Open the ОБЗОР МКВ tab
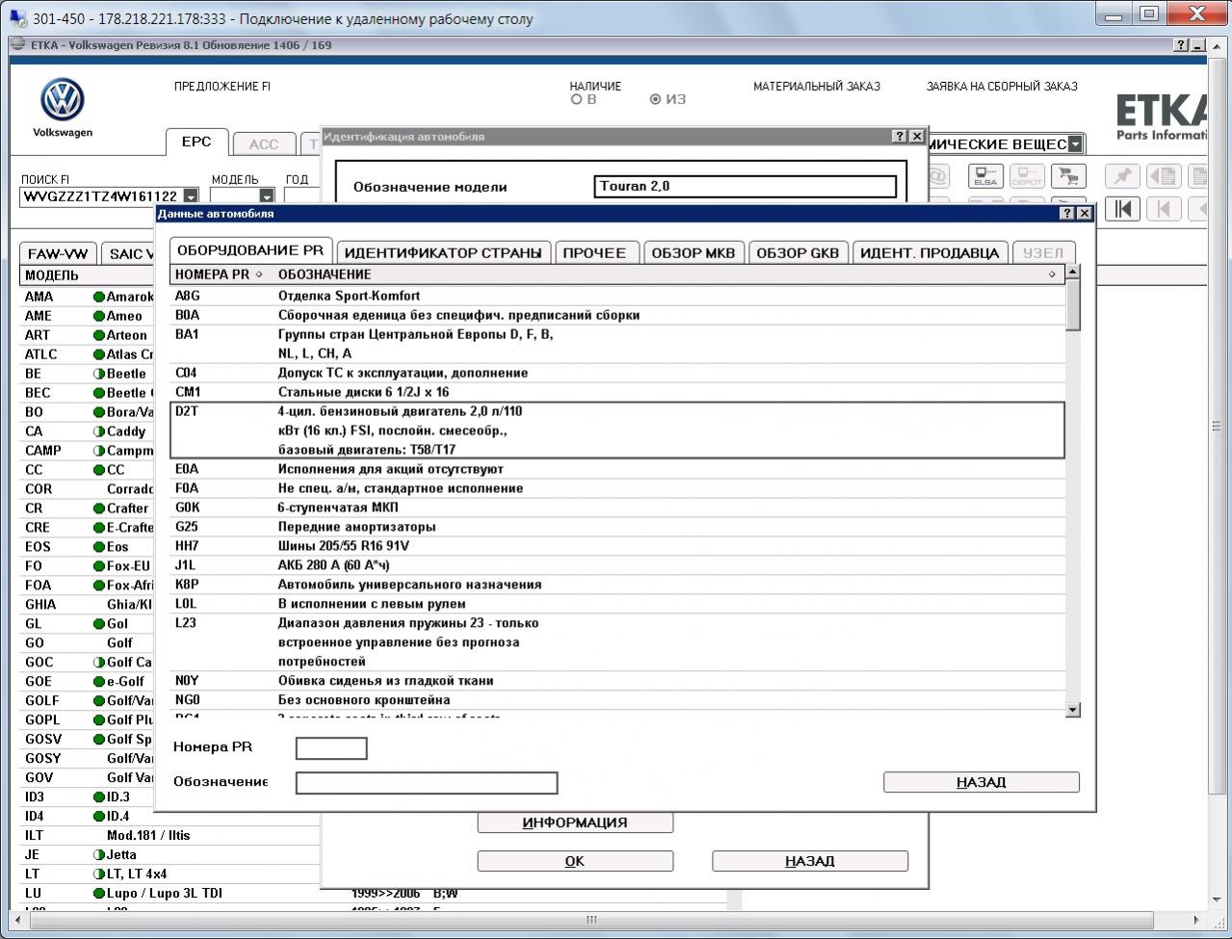 [x=694, y=253]
